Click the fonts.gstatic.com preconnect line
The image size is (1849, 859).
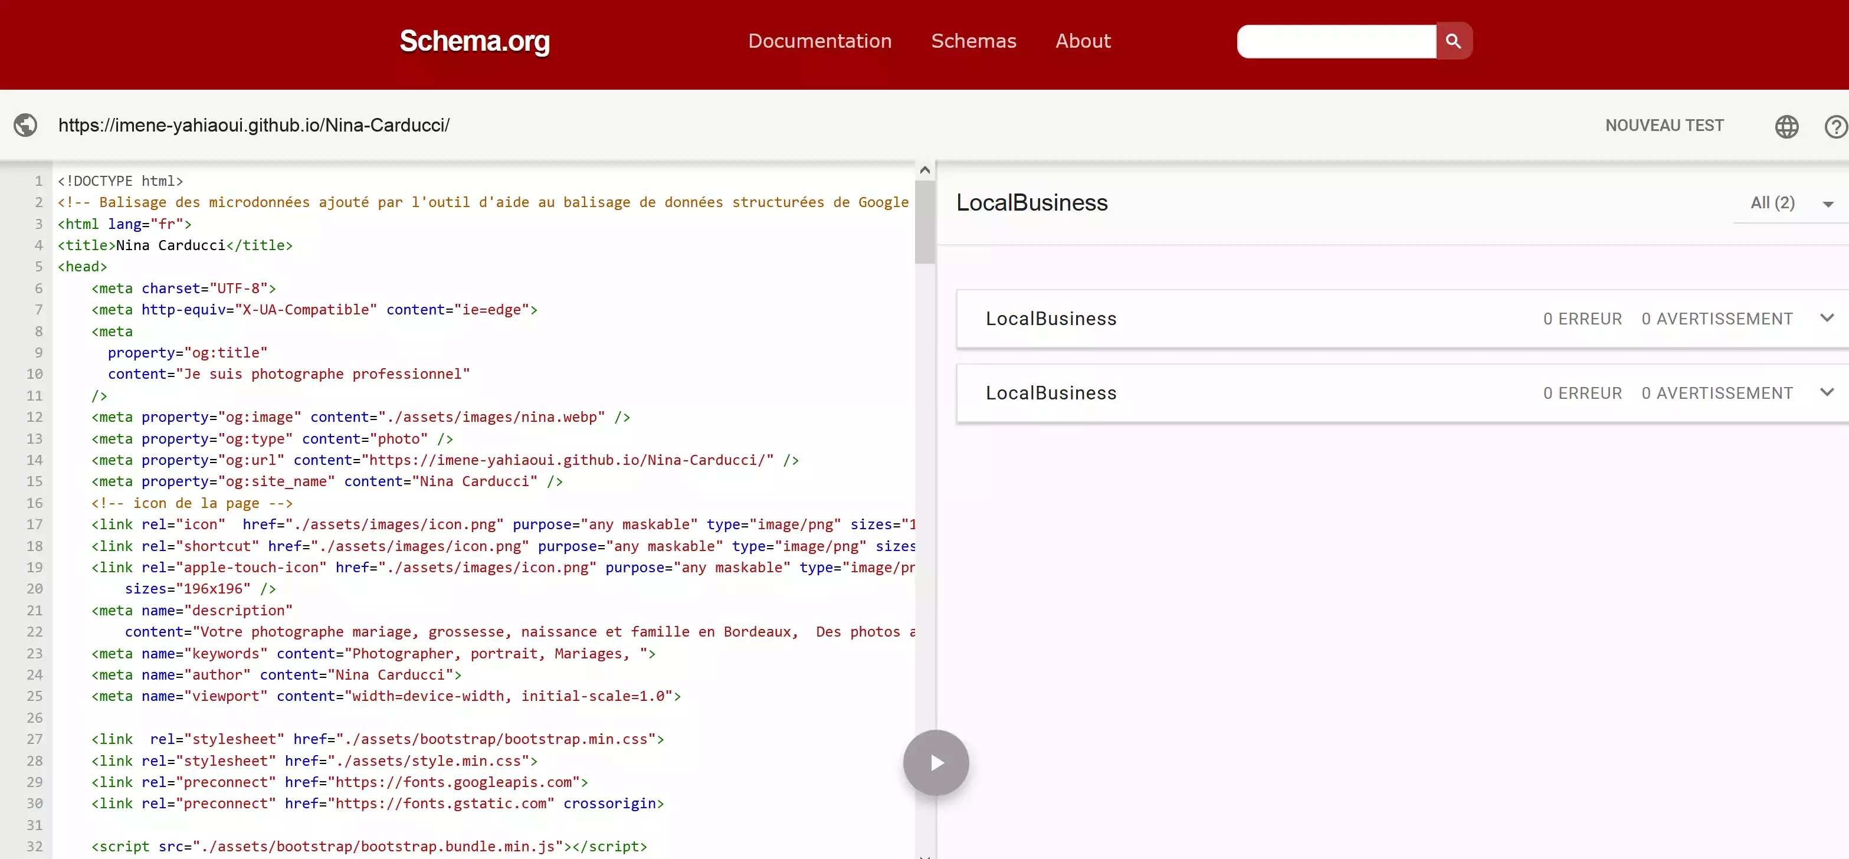(x=378, y=803)
